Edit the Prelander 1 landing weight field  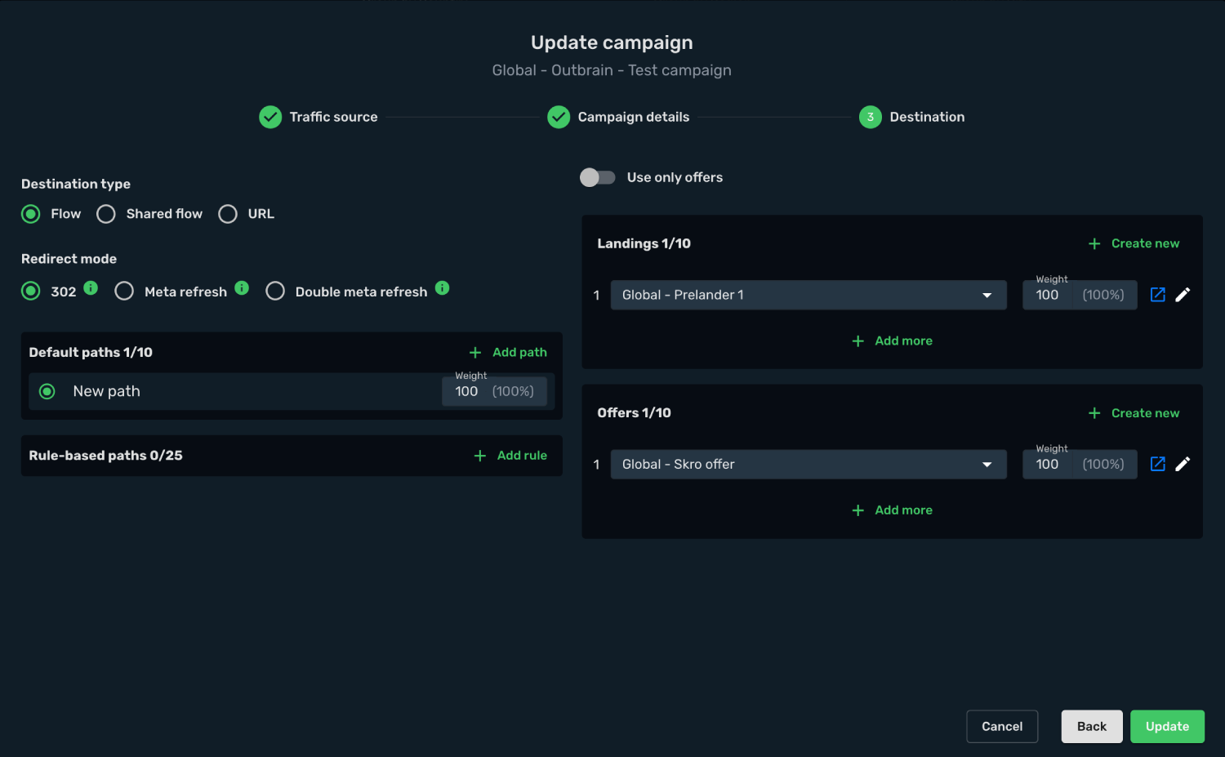(x=1080, y=295)
